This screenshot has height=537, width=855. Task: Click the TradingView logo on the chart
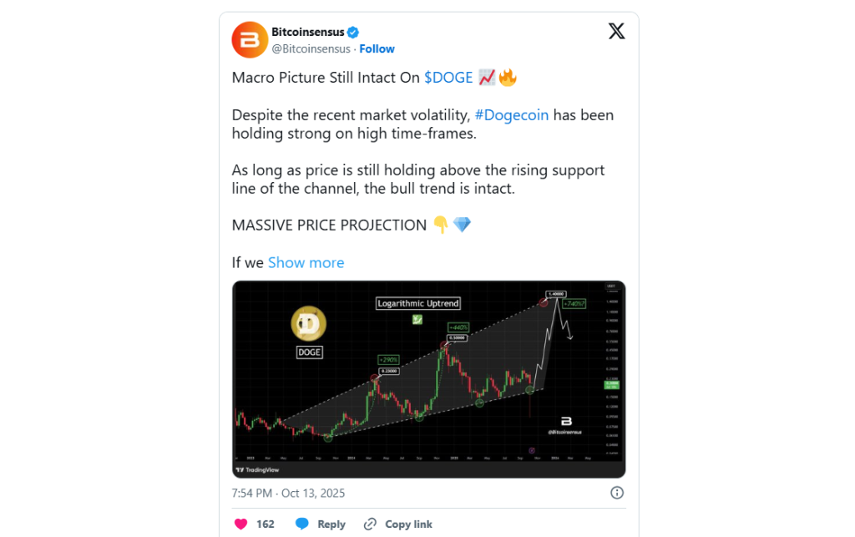(x=255, y=469)
